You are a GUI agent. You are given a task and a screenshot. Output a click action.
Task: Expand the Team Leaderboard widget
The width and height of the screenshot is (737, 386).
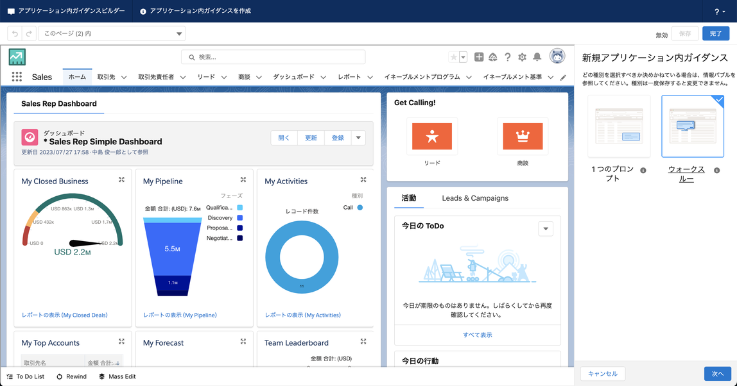pos(363,341)
